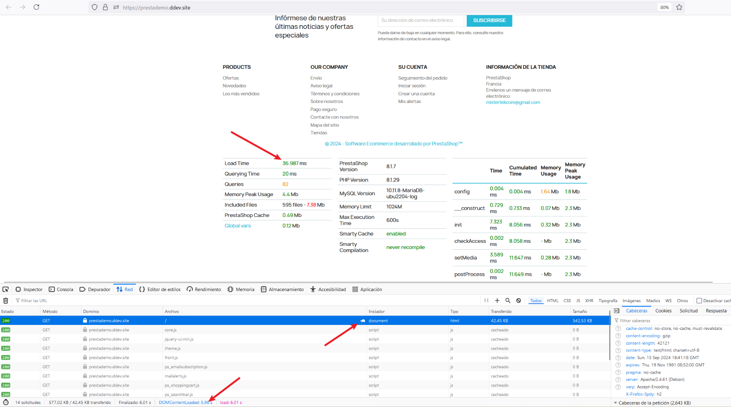Pause network recording
Image resolution: width=731 pixels, height=407 pixels.
[x=486, y=301]
